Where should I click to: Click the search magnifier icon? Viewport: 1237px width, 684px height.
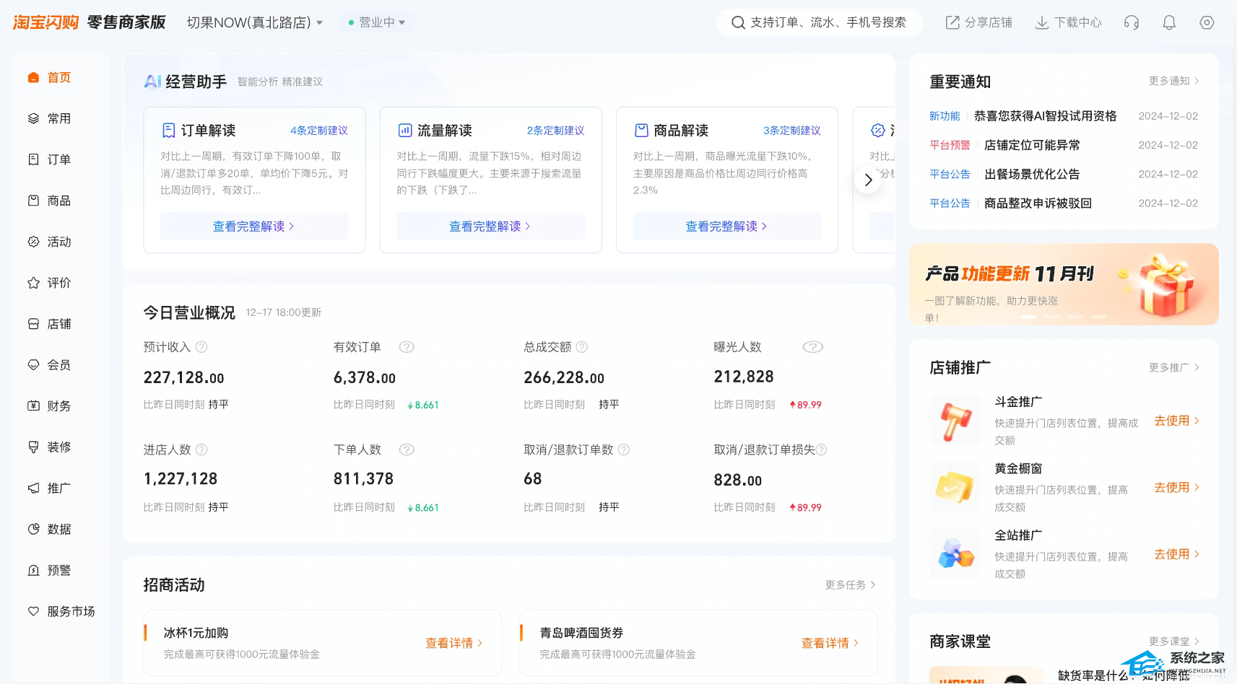point(738,22)
